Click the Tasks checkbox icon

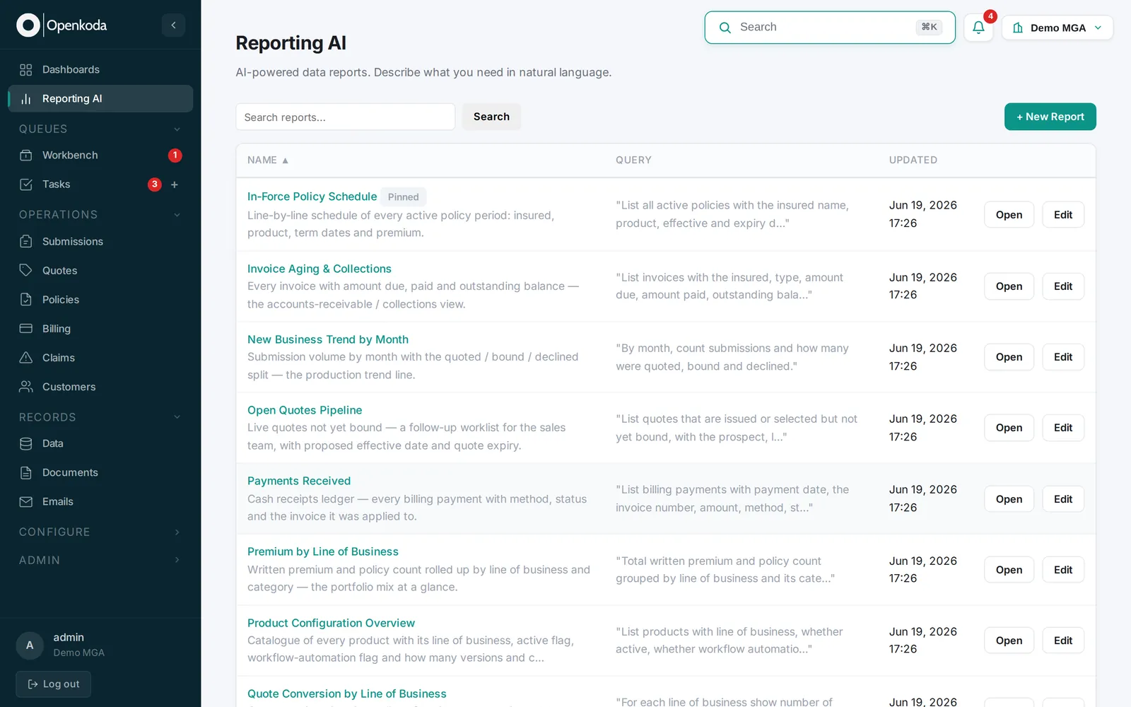[26, 185]
